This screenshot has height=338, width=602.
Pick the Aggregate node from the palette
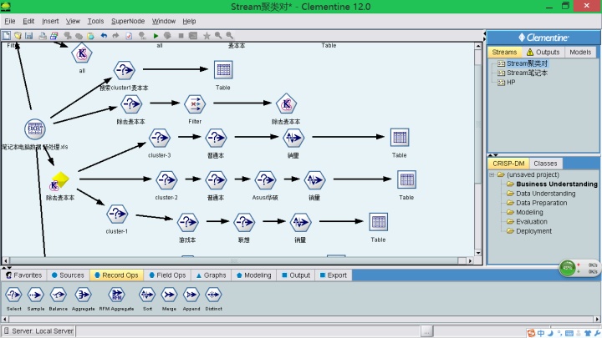(83, 295)
